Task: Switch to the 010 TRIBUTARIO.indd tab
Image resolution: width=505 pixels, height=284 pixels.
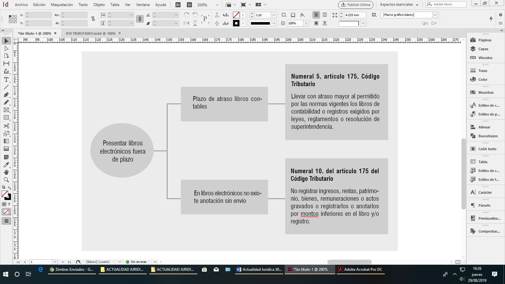Action: [x=91, y=33]
